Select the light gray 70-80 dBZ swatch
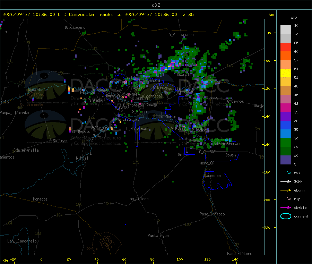312x264 pixels. (286, 30)
